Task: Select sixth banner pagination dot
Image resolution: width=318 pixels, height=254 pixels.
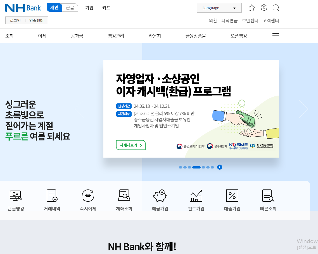Action: 208,167
